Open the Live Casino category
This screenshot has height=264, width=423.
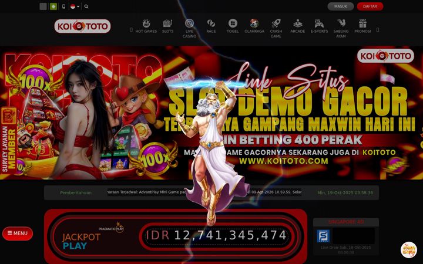tap(189, 29)
